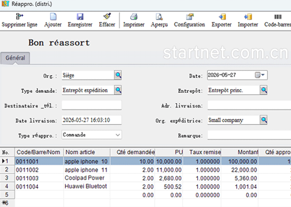Click code cell 0011004
This screenshot has width=291, height=207.
(39, 186)
